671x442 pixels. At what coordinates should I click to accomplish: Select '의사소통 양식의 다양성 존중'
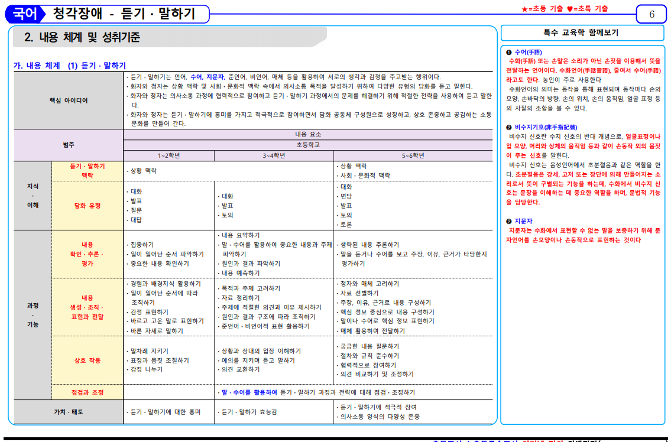click(x=380, y=417)
